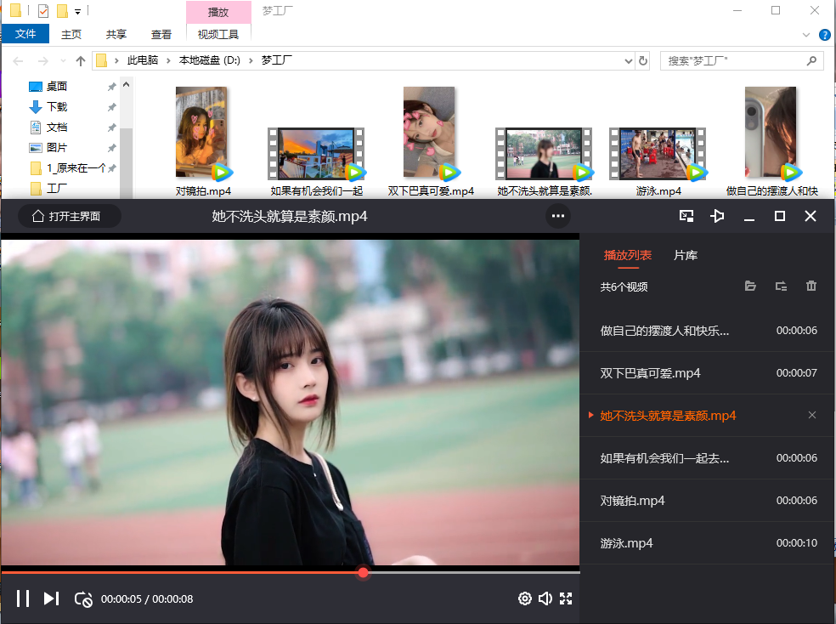
Task: Remove 她不洗头就算是素颜.mp4 from the playlist
Action: point(812,415)
